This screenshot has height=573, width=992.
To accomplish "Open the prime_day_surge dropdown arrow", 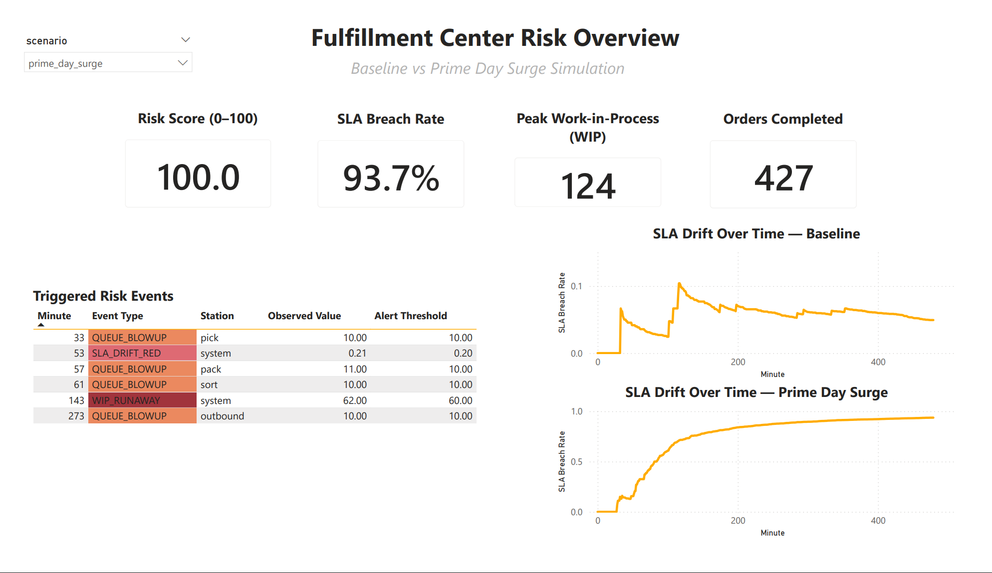I will [183, 63].
